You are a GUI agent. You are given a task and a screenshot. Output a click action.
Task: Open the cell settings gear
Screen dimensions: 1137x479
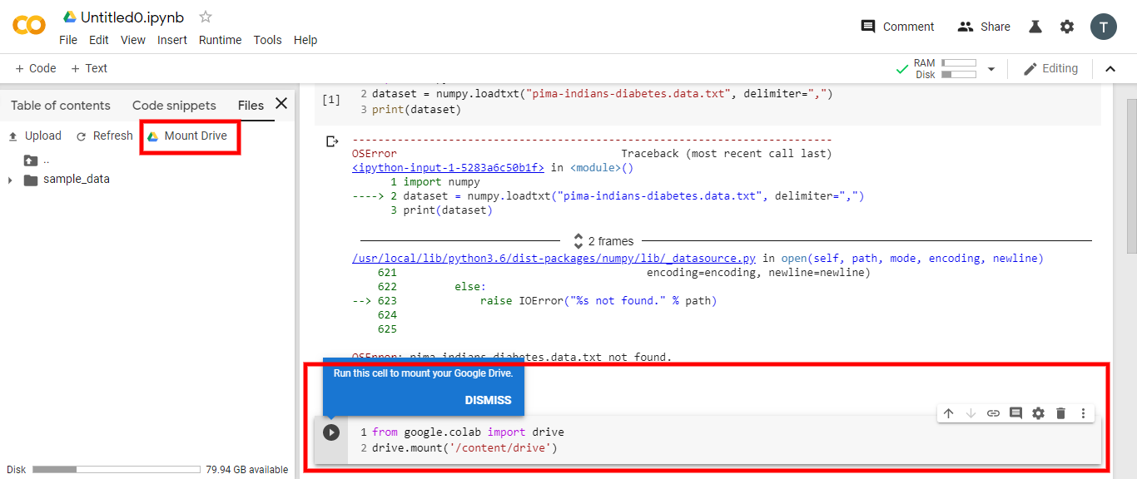1038,412
